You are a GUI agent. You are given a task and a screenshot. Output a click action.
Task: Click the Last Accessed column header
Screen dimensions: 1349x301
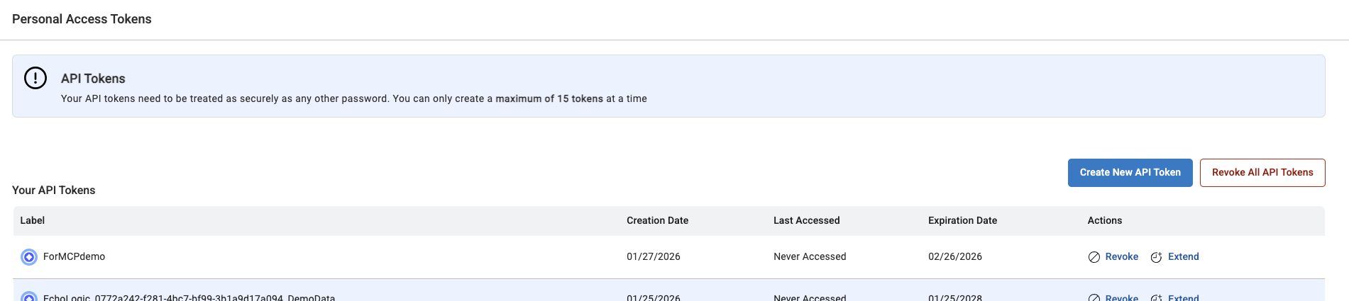point(806,221)
